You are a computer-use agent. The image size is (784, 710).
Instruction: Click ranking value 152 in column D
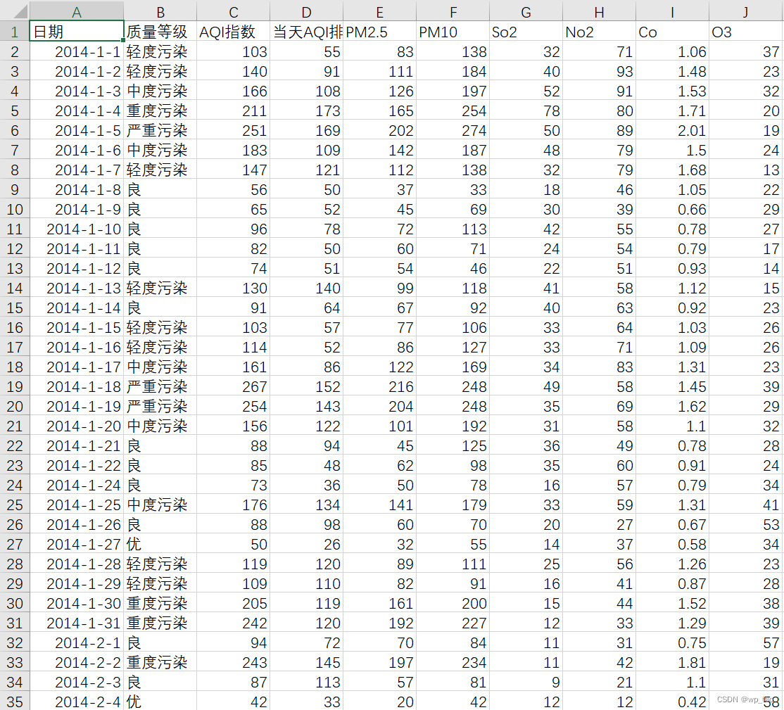[x=307, y=386]
